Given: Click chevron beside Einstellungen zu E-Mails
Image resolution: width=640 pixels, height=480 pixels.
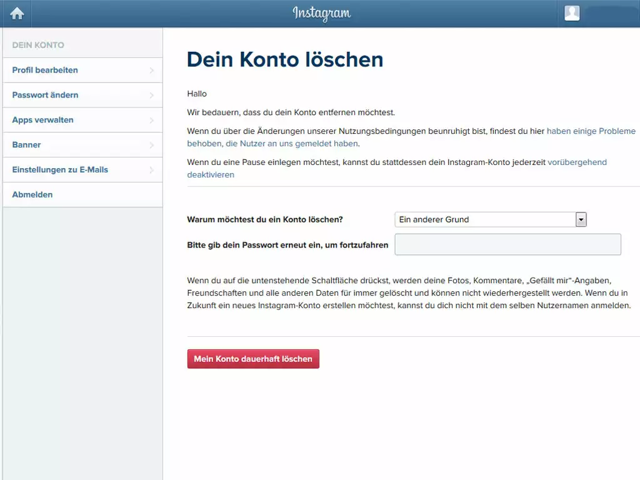Looking at the screenshot, I should [x=152, y=170].
